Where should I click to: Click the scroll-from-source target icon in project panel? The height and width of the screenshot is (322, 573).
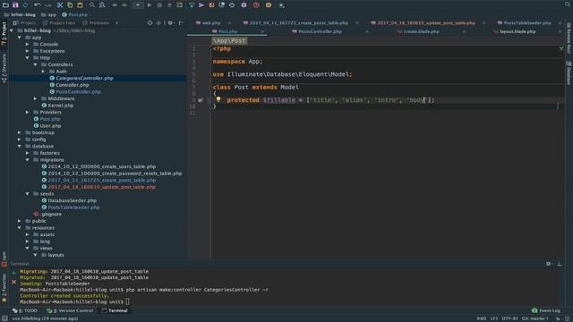(150, 22)
